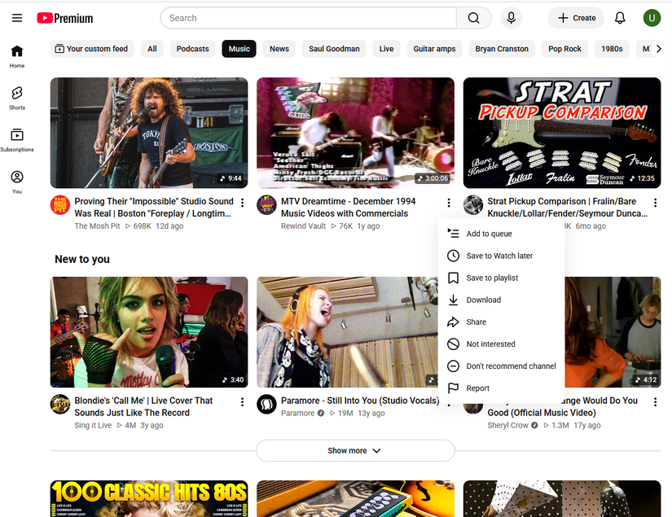Open MTV Dreamtime December 1994 thumbnail

click(355, 133)
